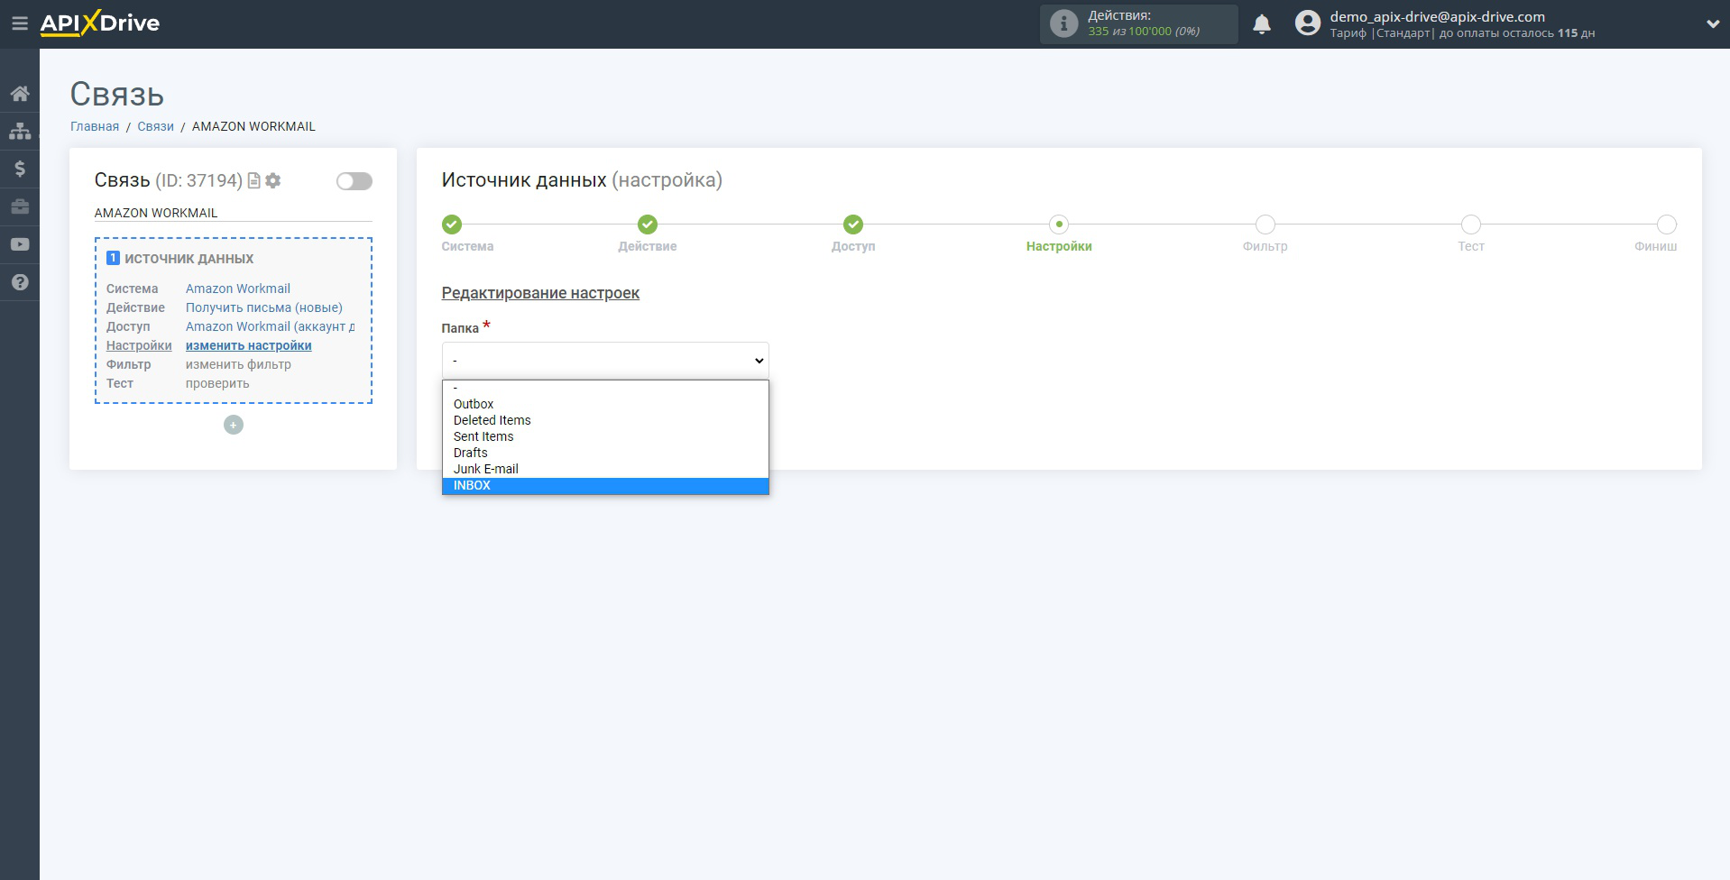Image resolution: width=1730 pixels, height=880 pixels.
Task: Open the notifications bell
Action: click(x=1262, y=24)
